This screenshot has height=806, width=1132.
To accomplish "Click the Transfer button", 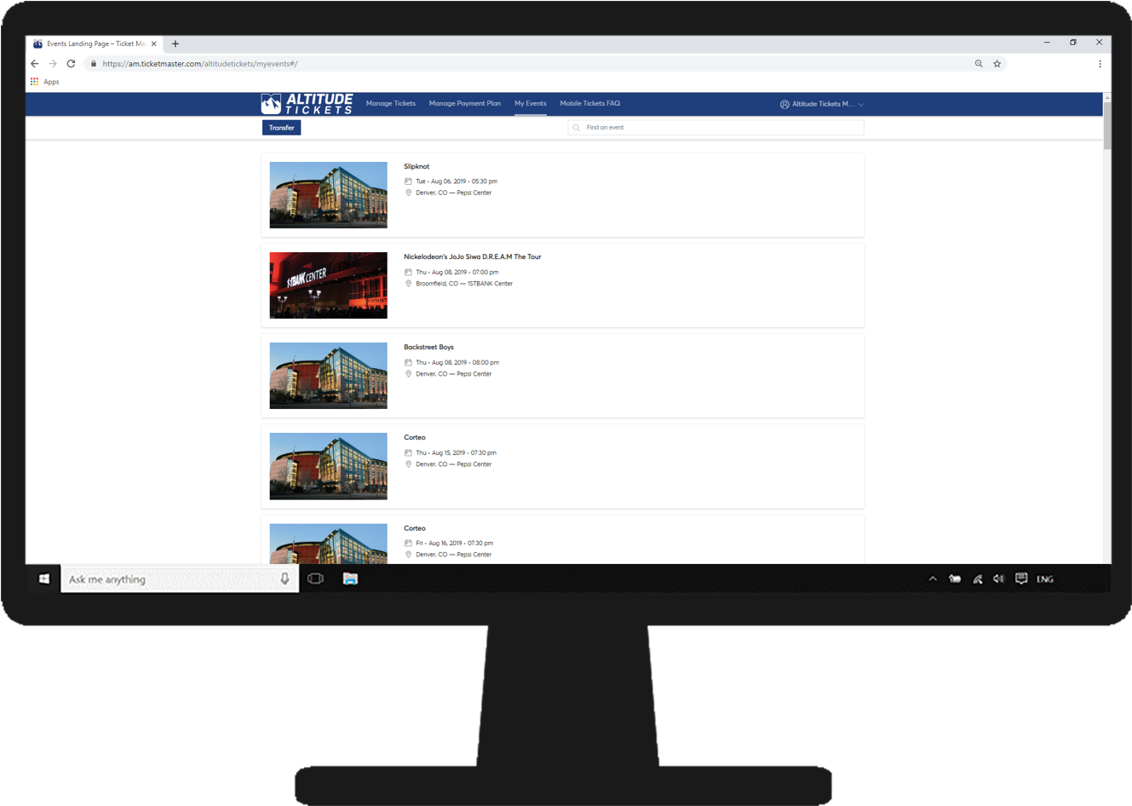I will [281, 128].
